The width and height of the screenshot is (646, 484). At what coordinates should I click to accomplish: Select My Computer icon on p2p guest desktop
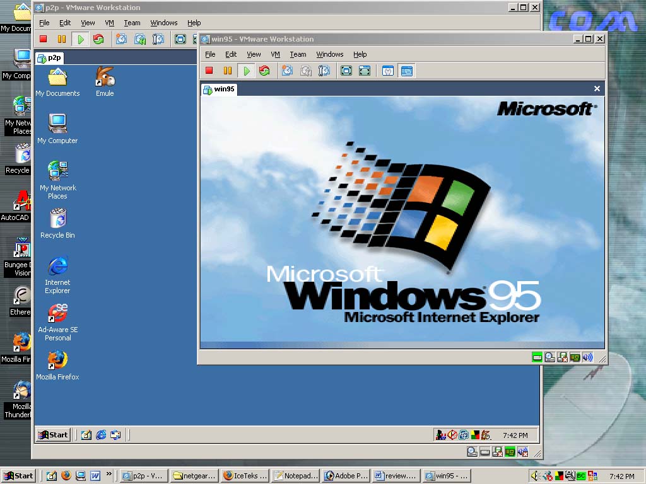[x=57, y=129]
